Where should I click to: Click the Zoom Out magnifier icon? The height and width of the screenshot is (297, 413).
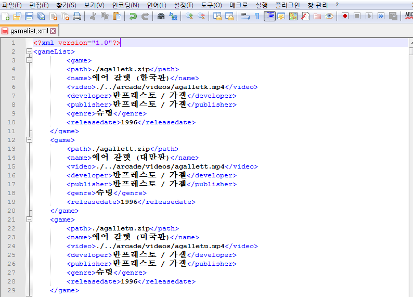coord(201,16)
